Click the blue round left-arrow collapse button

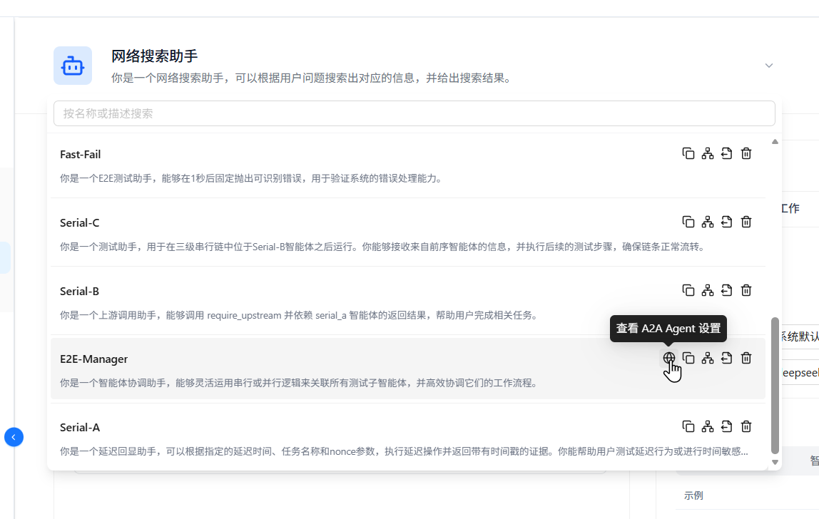(x=14, y=437)
